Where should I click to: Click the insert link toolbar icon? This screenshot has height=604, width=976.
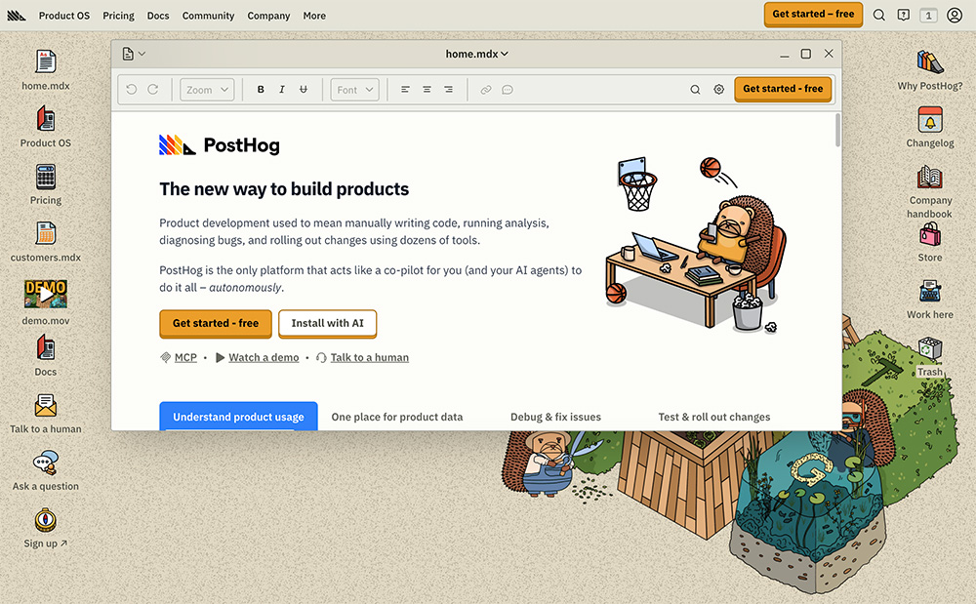click(486, 90)
